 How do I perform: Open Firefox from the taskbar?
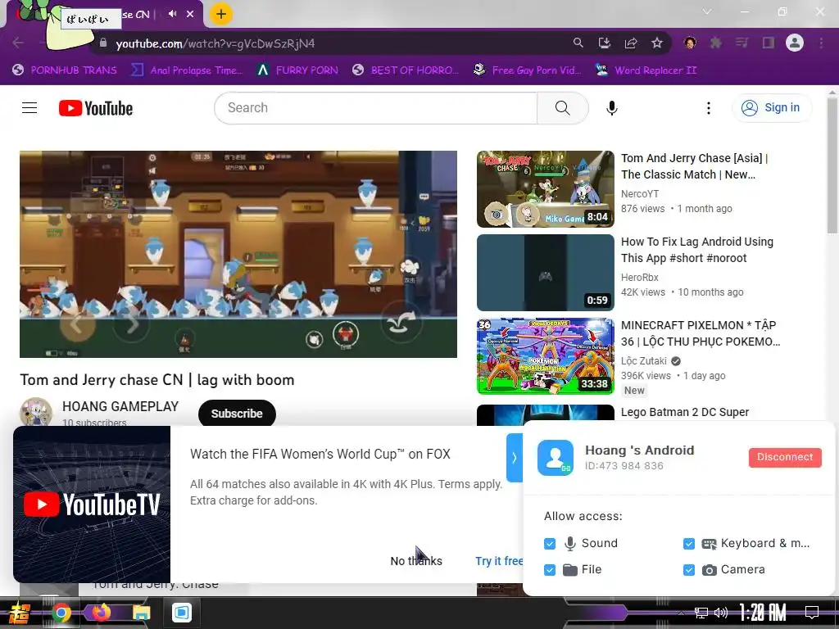click(101, 613)
